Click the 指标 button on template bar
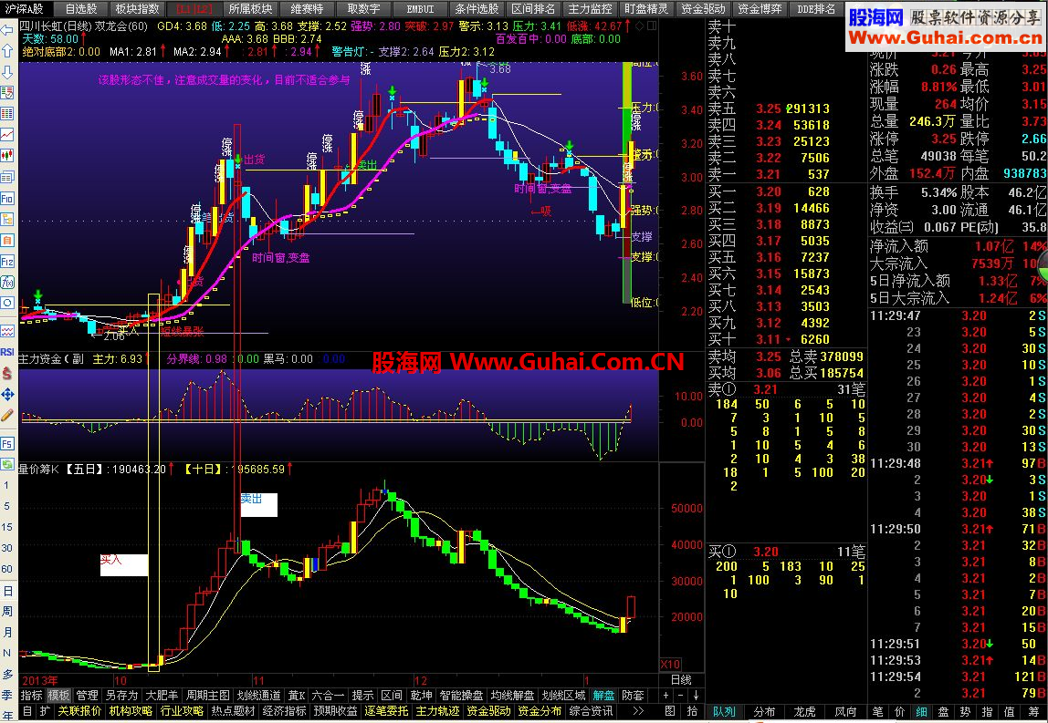The image size is (1048, 723). click(x=31, y=695)
